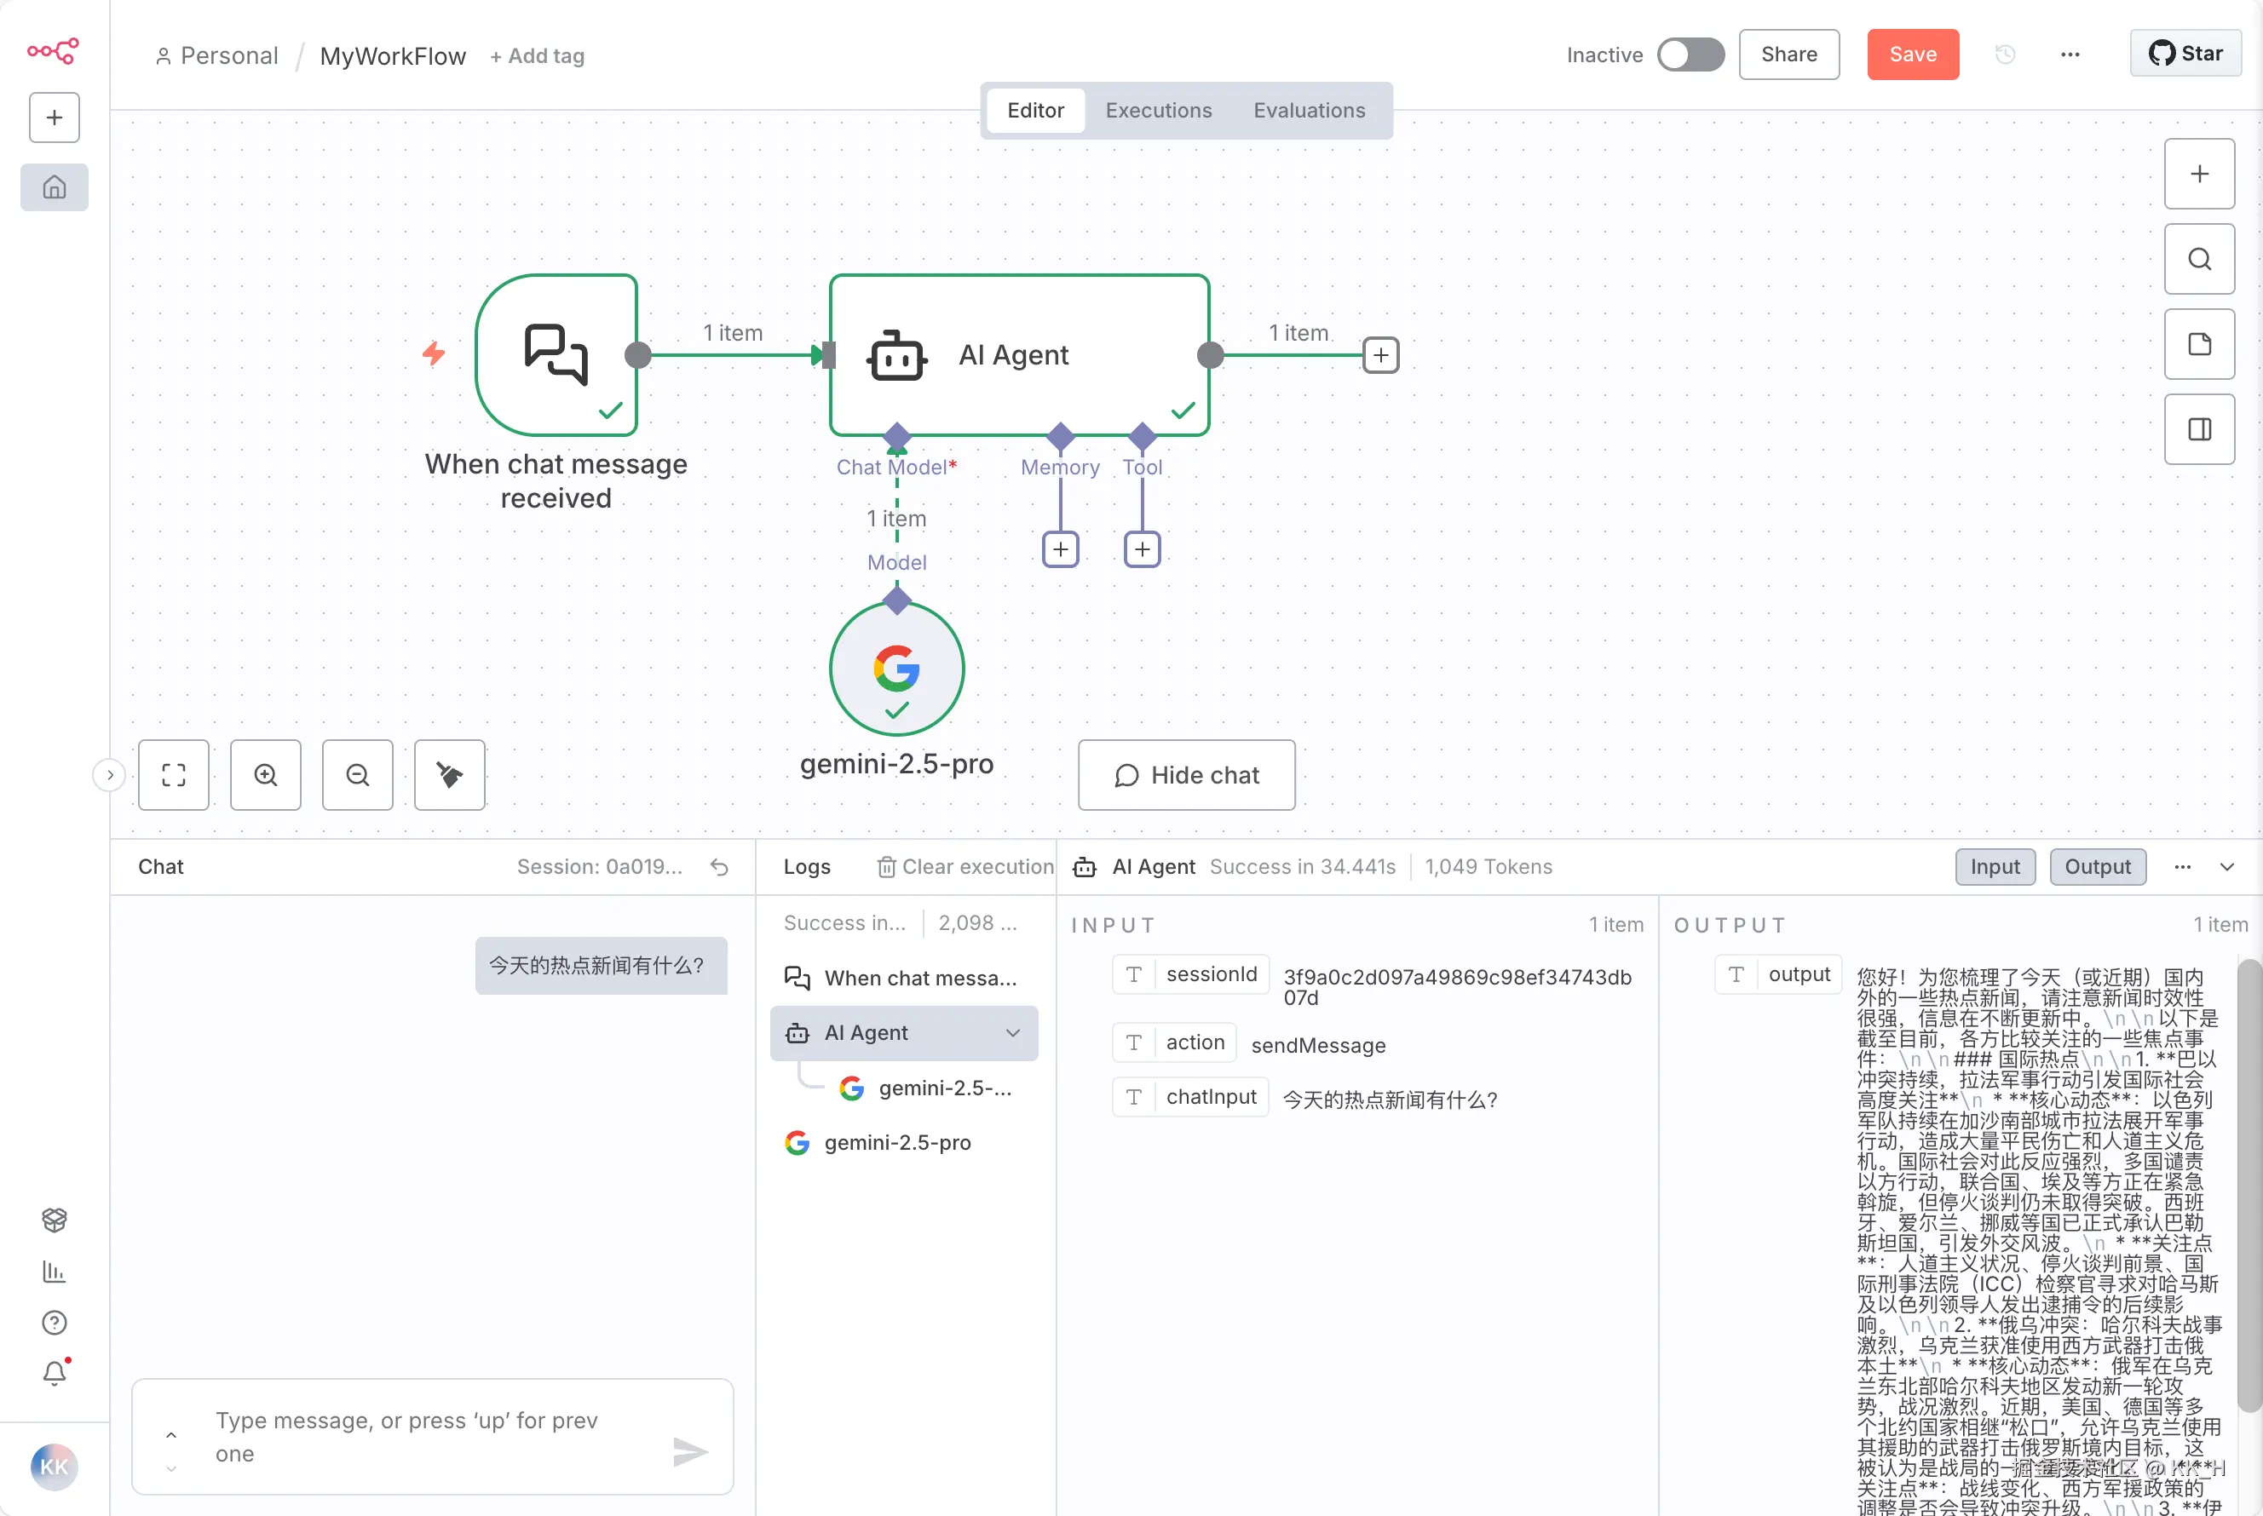The height and width of the screenshot is (1516, 2263).
Task: Open workflow history clock icon
Action: click(2005, 55)
